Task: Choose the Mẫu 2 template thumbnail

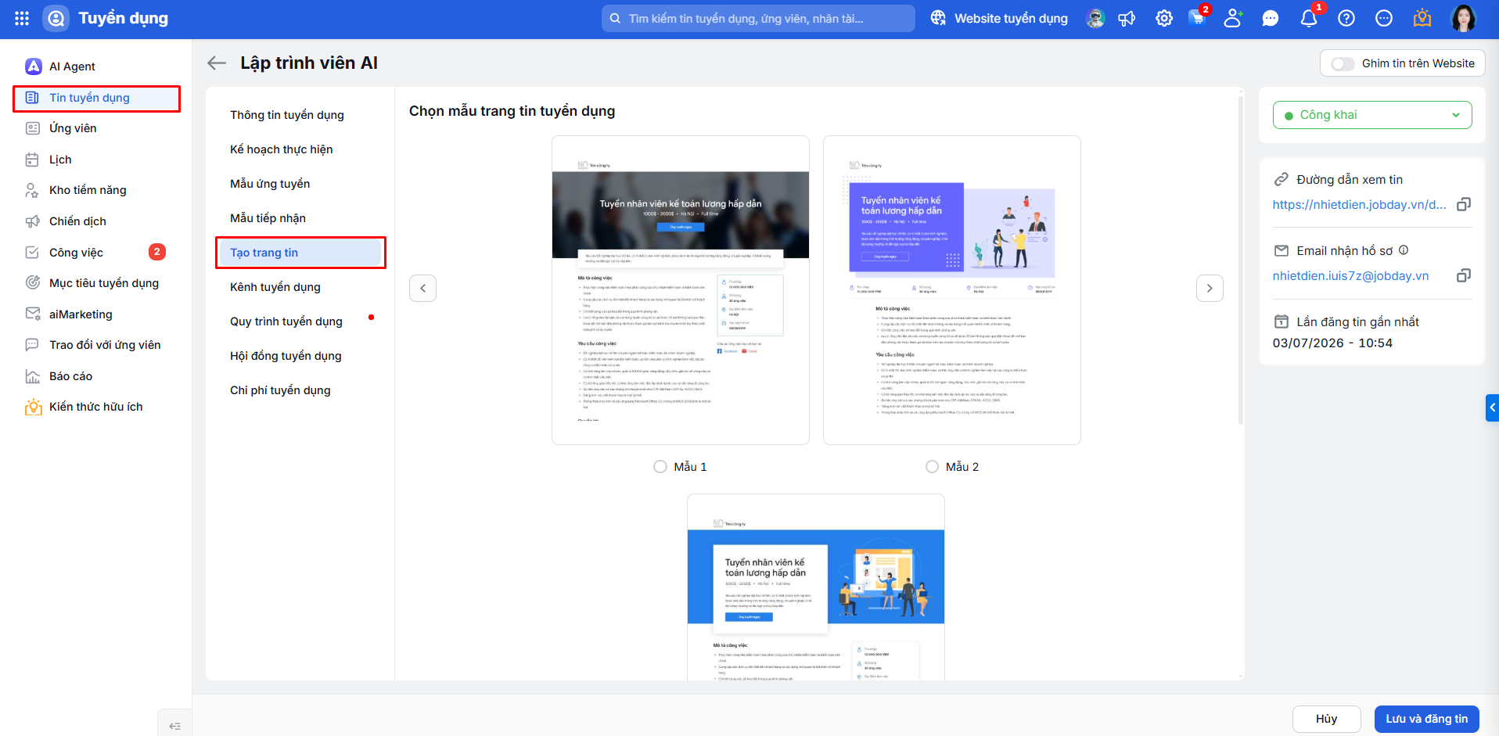Action: pos(952,290)
